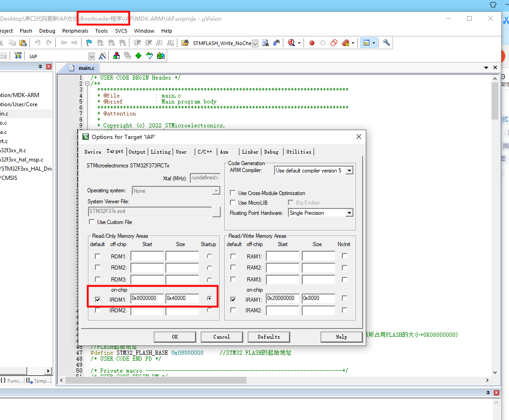The image size is (509, 420).
Task: Open Options for Target with the magic wand icon
Action: pos(102,56)
